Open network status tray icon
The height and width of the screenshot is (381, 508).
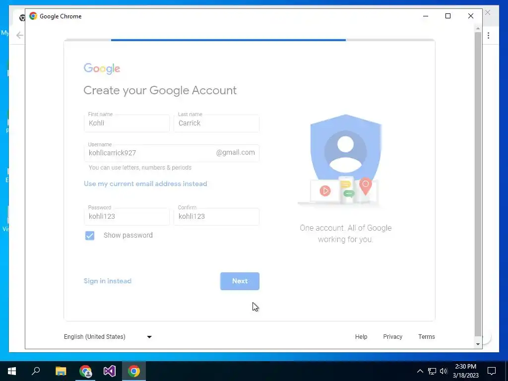[x=432, y=371]
